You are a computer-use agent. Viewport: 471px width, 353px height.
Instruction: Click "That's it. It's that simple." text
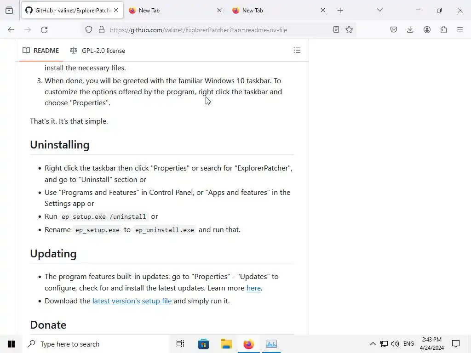[x=69, y=121]
